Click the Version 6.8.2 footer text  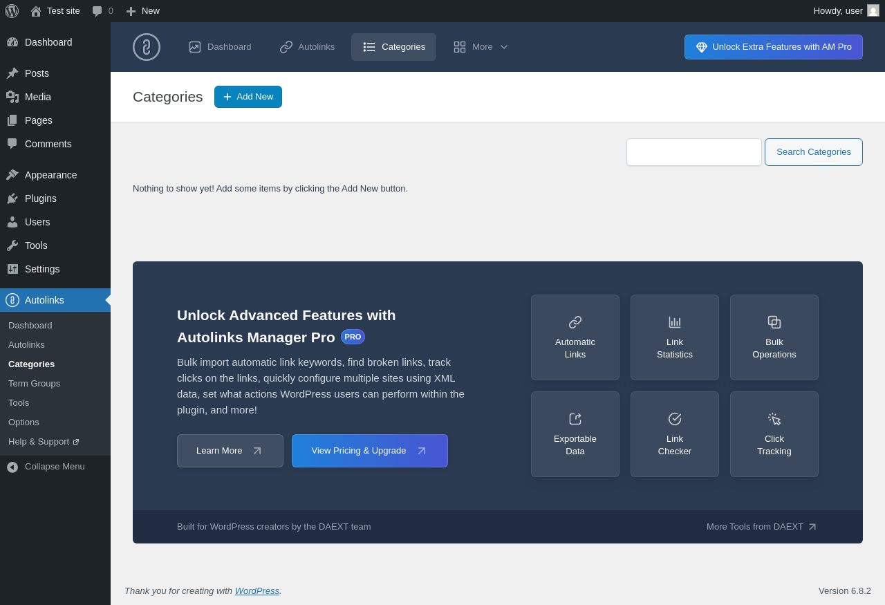point(845,590)
